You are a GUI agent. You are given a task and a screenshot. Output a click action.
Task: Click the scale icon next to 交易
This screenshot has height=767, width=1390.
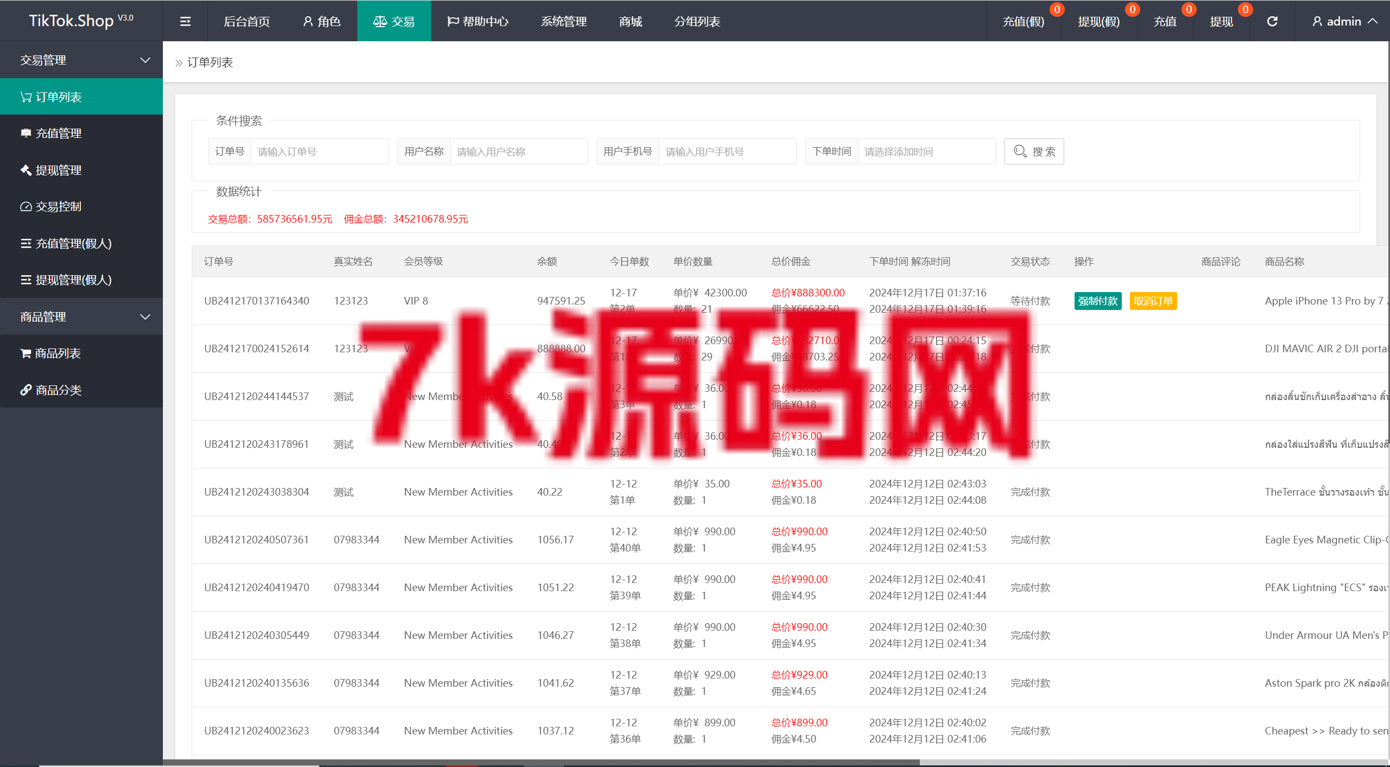pyautogui.click(x=380, y=21)
